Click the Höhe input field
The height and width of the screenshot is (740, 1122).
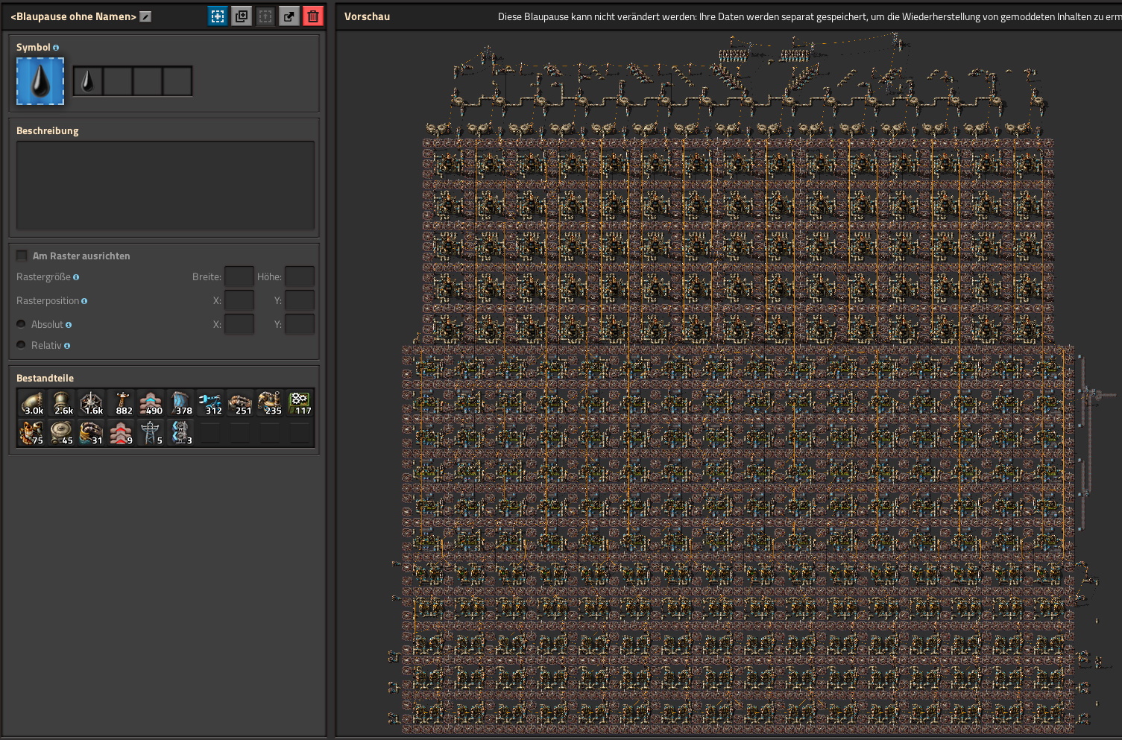(299, 276)
